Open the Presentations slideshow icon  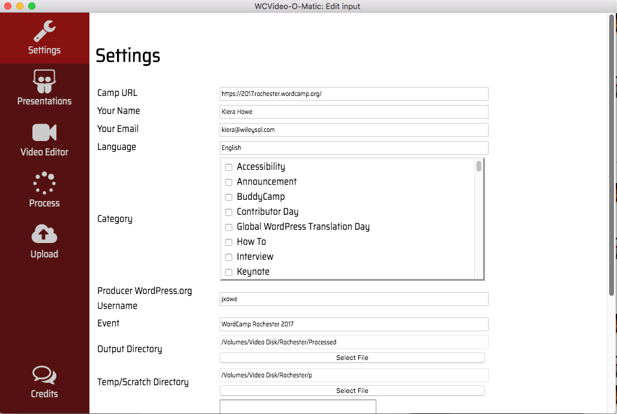44,82
